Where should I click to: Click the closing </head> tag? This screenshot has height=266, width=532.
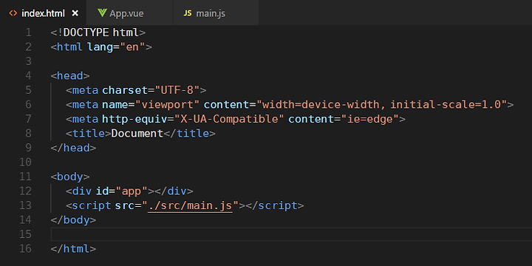pyautogui.click(x=73, y=148)
